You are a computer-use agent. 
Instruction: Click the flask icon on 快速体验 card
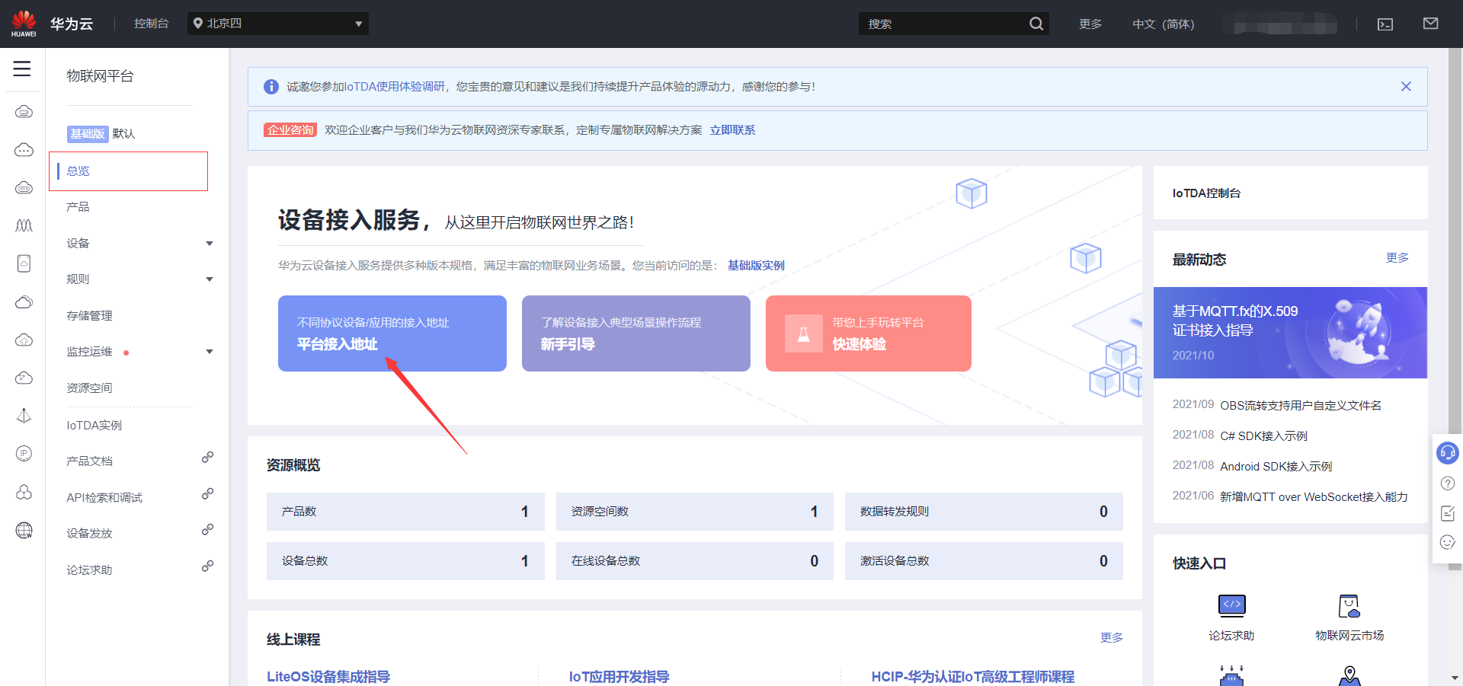tap(804, 333)
